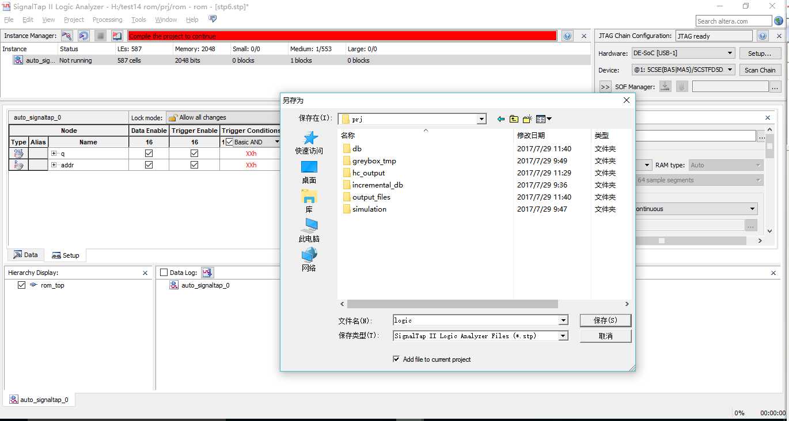This screenshot has height=421, width=789.
Task: Click the Stop Analysis icon in Instance Manager
Action: [x=101, y=36]
